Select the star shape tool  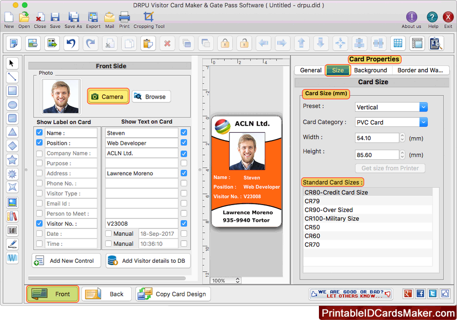(x=12, y=160)
